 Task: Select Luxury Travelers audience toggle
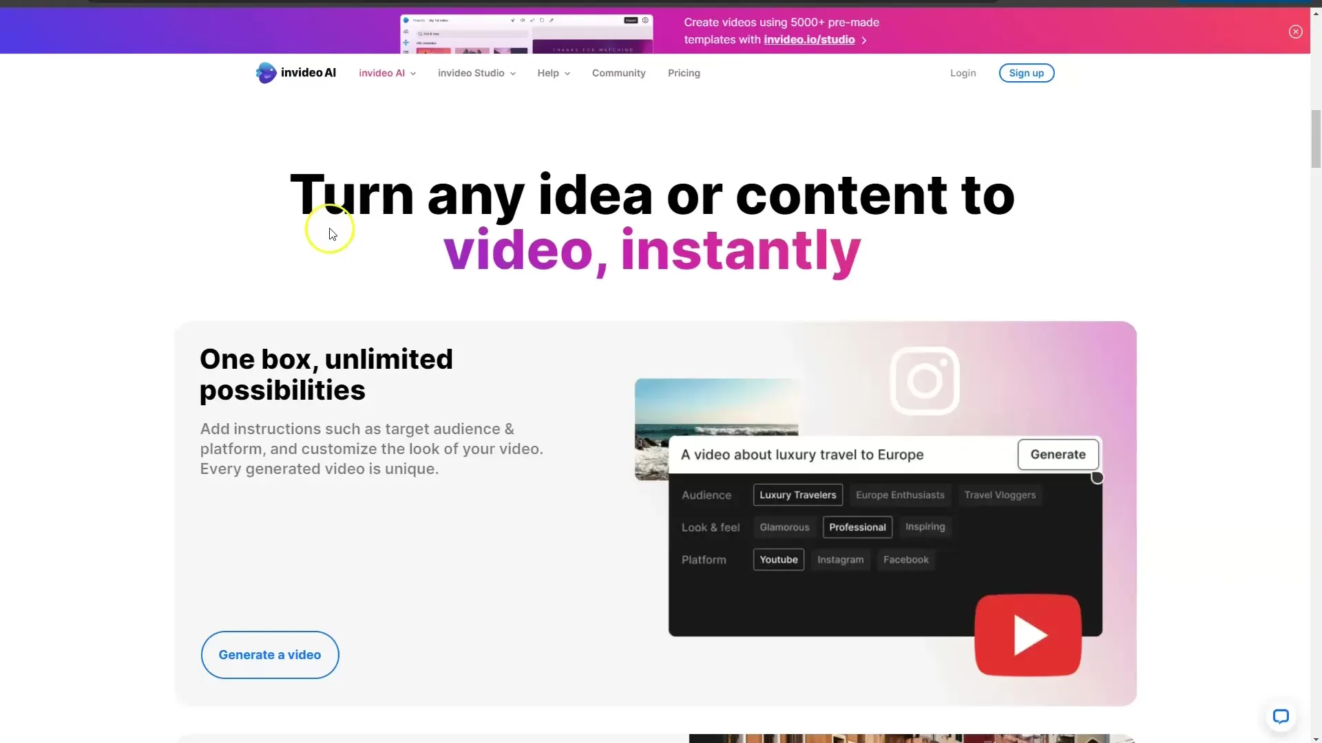(x=797, y=495)
